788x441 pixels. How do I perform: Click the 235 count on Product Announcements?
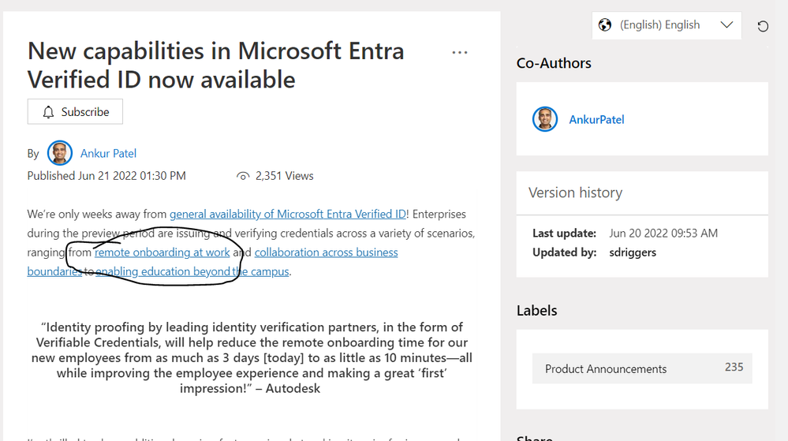(x=734, y=367)
